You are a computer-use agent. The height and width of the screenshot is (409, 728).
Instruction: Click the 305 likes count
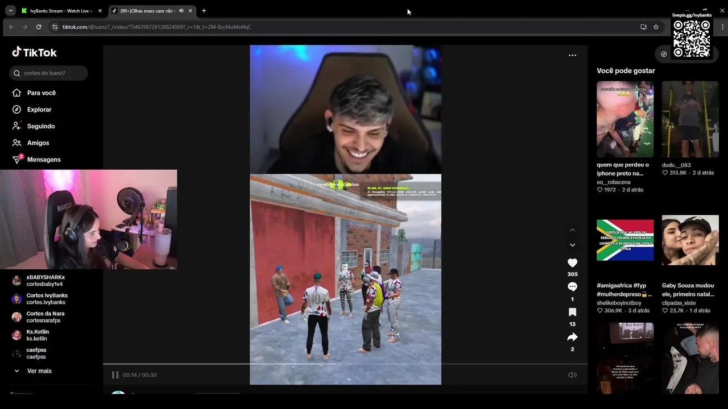pos(572,274)
